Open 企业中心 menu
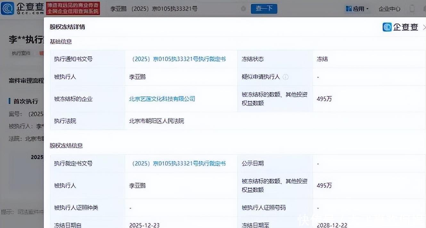Image resolution: width=426 pixels, height=228 pixels. click(389, 9)
